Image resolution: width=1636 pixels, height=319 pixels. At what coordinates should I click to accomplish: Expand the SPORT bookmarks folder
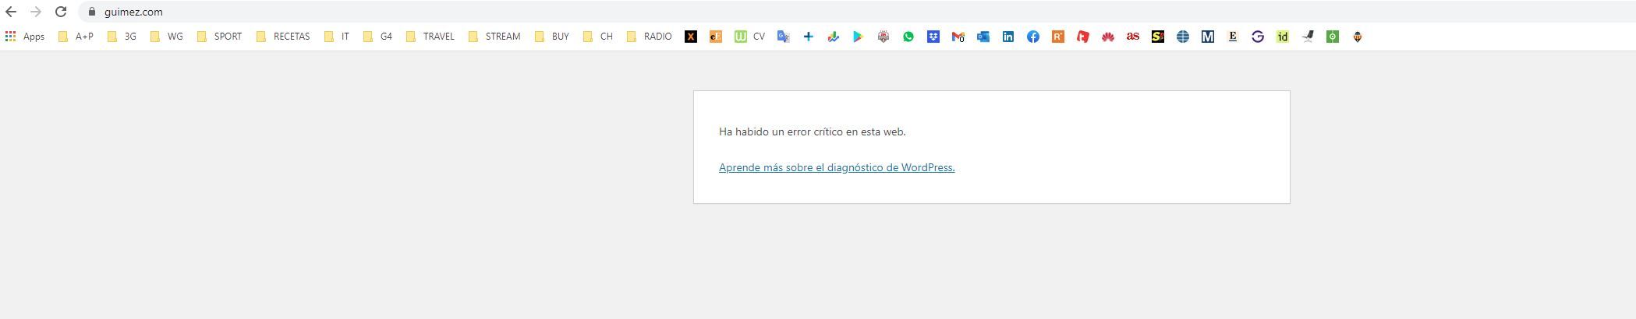(x=219, y=37)
